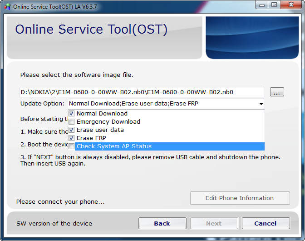Click the Online Service Tool(OST) heading

coord(91,30)
